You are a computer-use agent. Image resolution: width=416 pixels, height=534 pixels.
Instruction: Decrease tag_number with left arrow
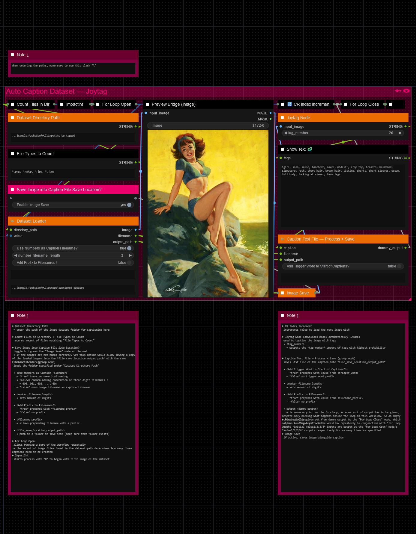tap(286, 133)
